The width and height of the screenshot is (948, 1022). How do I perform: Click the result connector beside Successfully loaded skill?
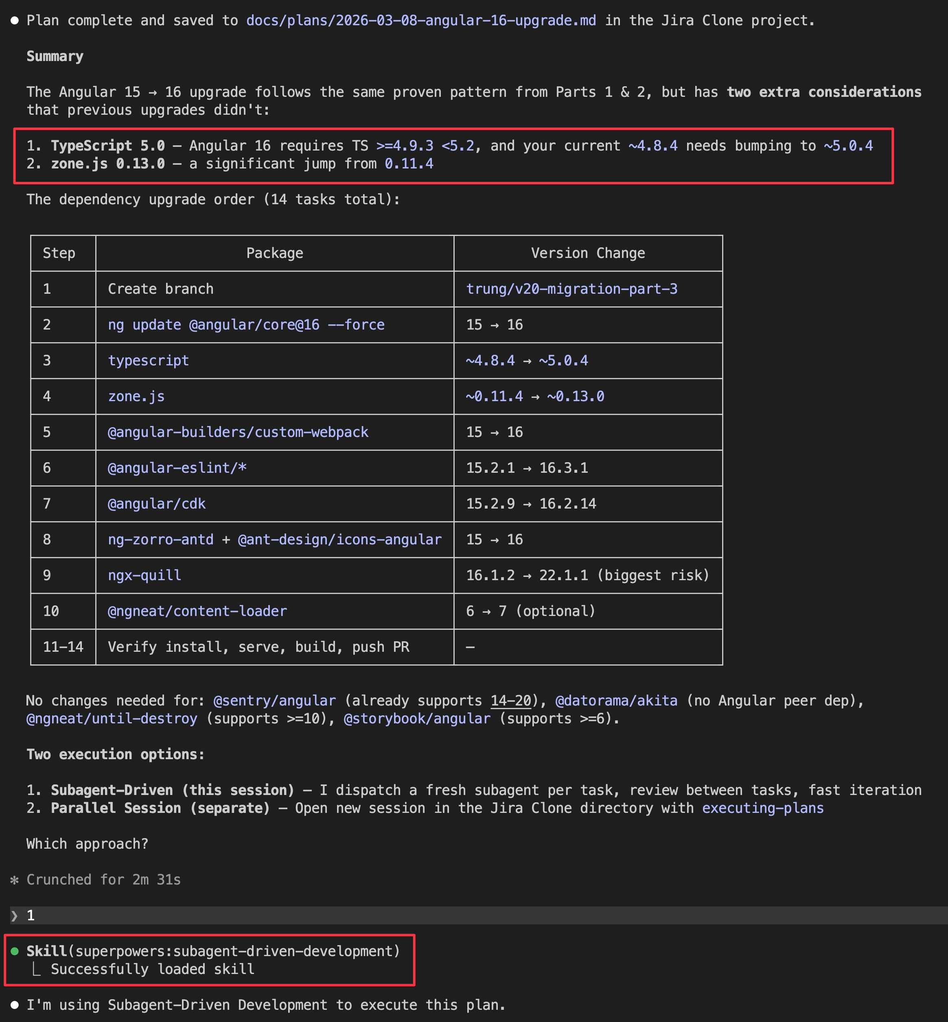36,969
